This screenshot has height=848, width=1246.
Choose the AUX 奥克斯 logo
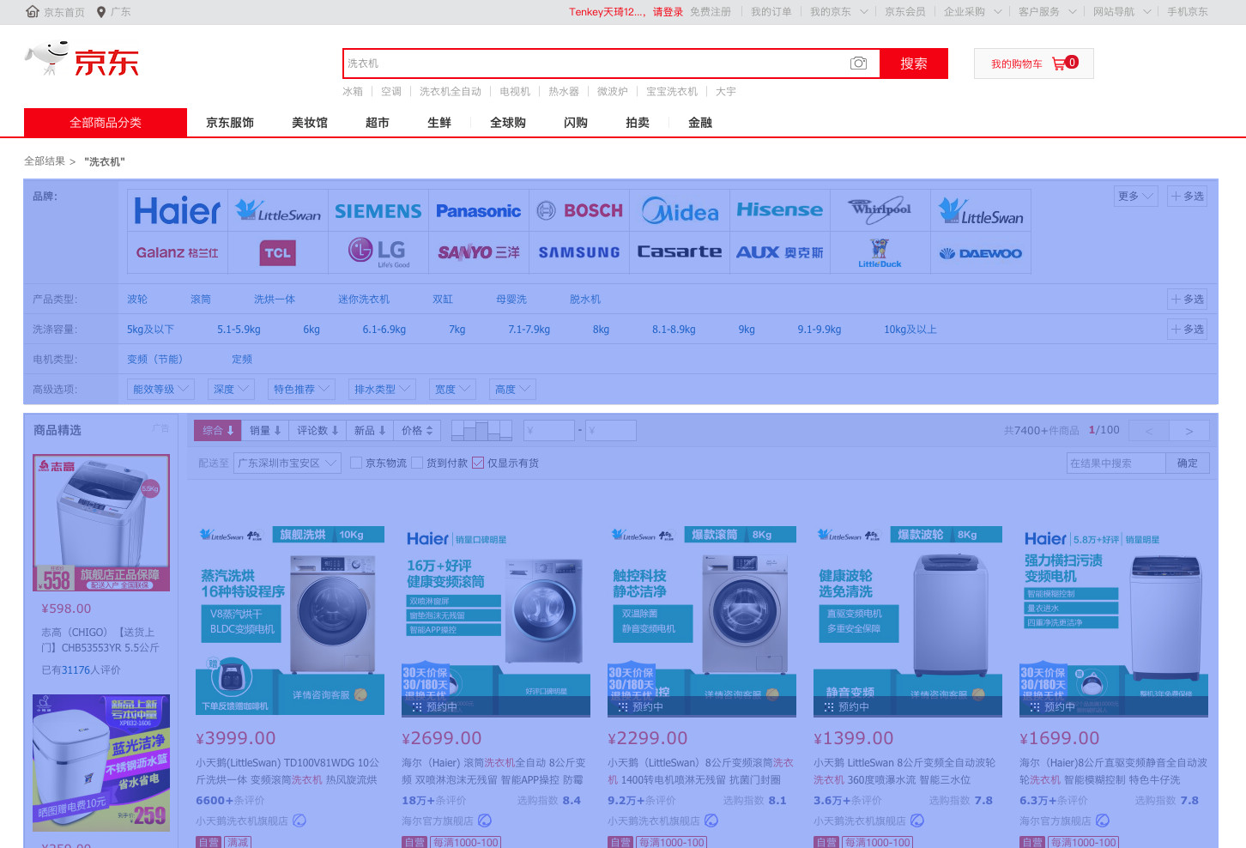[780, 252]
